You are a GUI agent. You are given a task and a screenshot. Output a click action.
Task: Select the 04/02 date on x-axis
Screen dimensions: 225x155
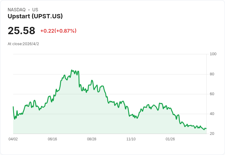(x=13, y=139)
